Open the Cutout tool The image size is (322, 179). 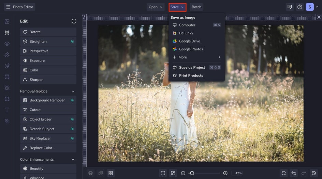[48, 110]
